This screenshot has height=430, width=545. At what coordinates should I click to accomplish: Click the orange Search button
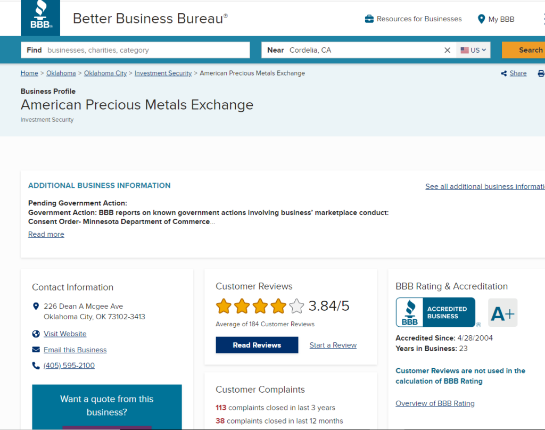click(x=525, y=50)
